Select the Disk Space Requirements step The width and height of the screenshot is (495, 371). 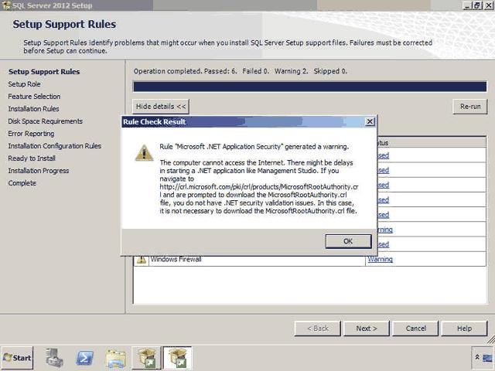coord(45,121)
